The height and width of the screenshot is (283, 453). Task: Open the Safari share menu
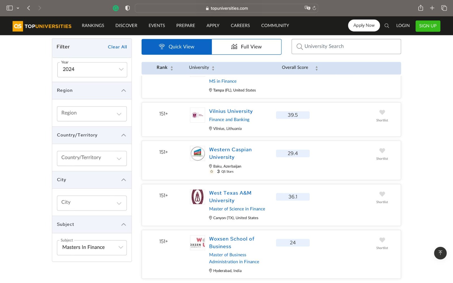421,8
